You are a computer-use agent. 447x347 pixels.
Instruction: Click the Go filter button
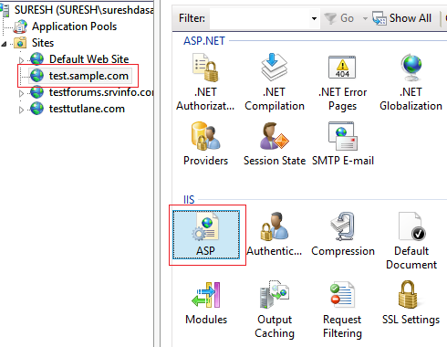[339, 18]
